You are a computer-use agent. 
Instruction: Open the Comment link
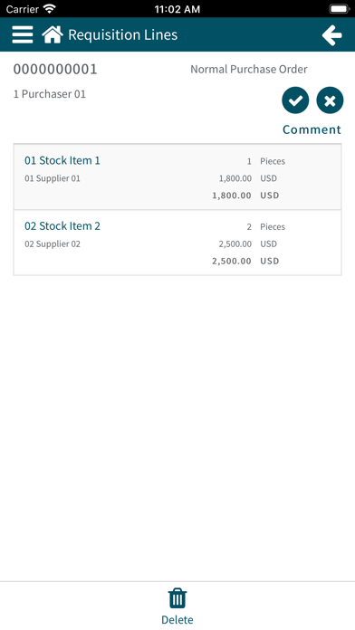click(312, 129)
